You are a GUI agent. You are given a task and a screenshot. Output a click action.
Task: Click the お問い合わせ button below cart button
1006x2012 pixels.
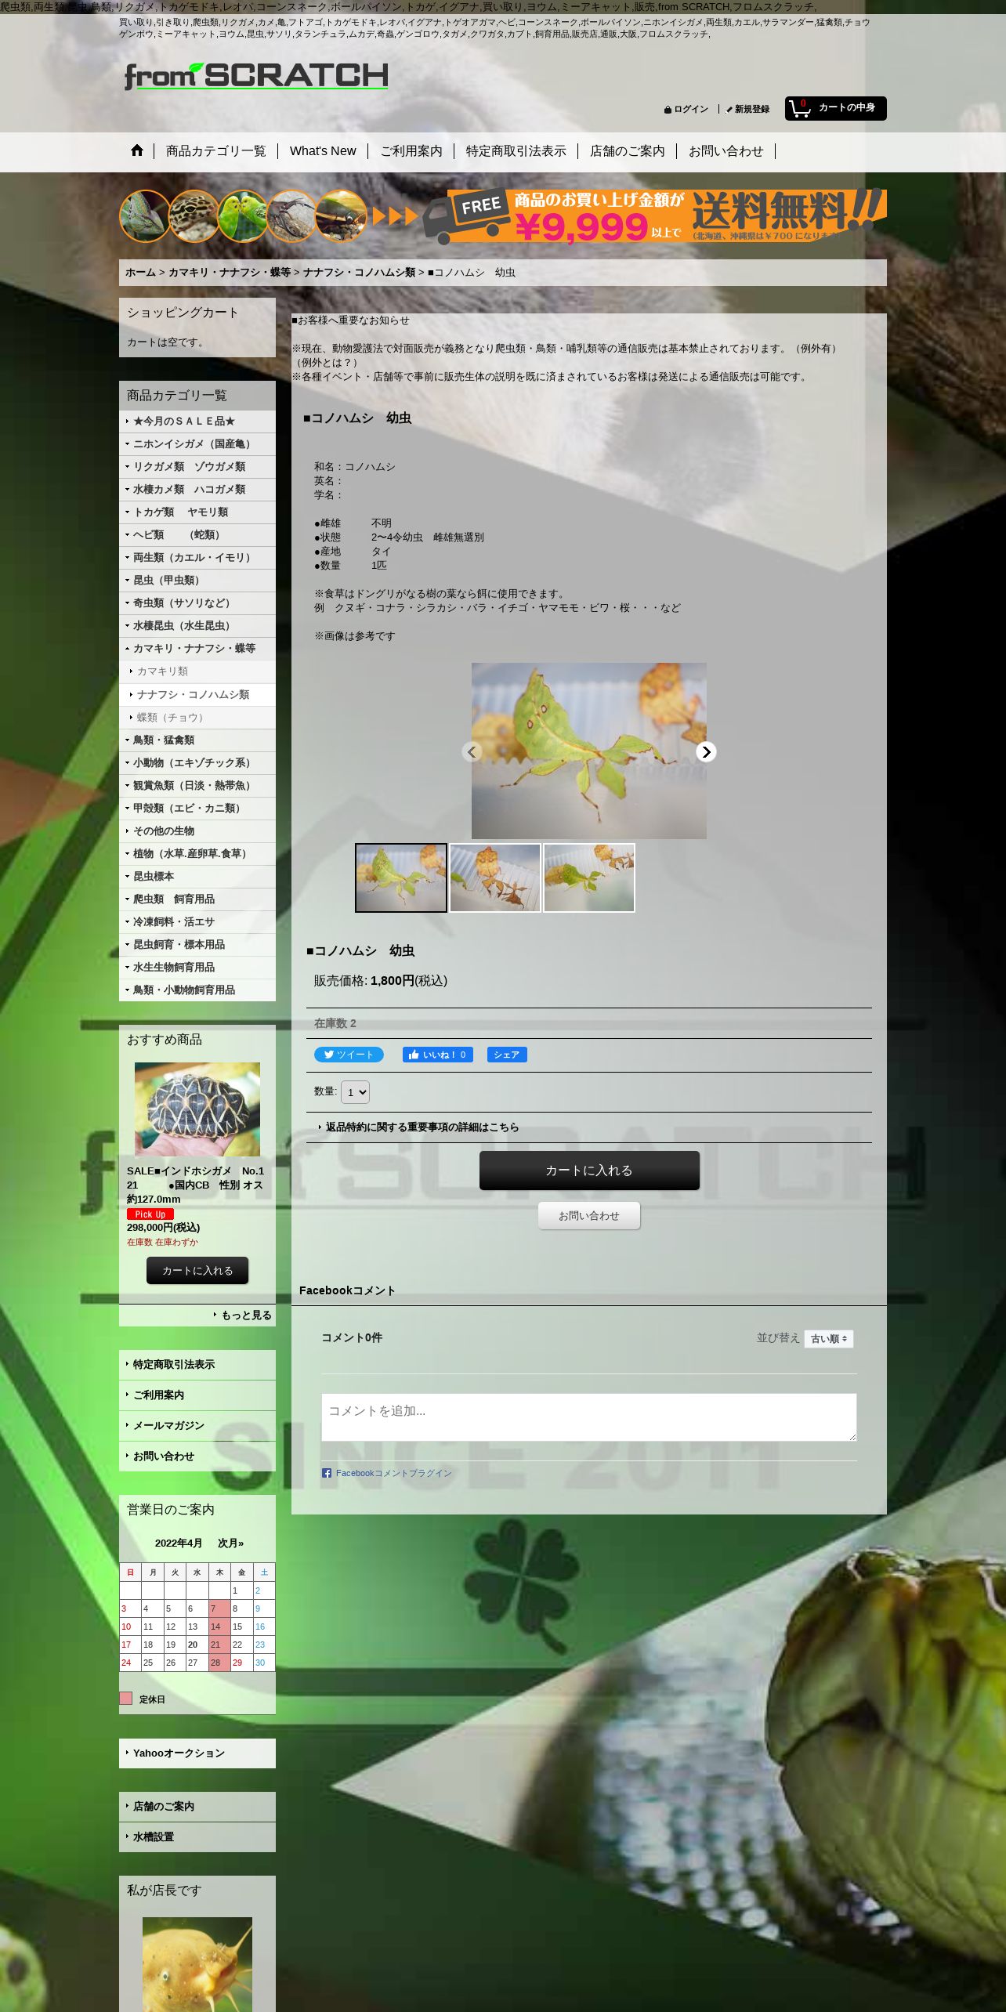click(x=589, y=1216)
